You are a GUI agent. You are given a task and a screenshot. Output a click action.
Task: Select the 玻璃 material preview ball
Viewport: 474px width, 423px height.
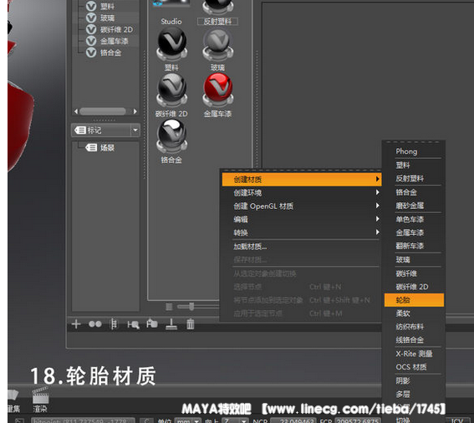(x=217, y=45)
